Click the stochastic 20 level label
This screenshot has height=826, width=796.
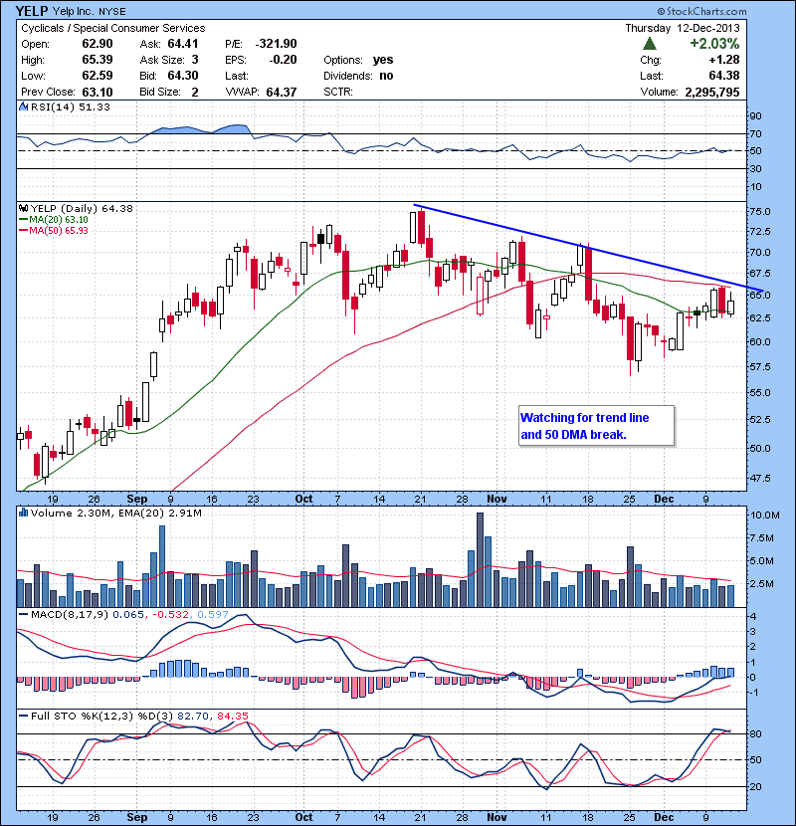click(755, 786)
